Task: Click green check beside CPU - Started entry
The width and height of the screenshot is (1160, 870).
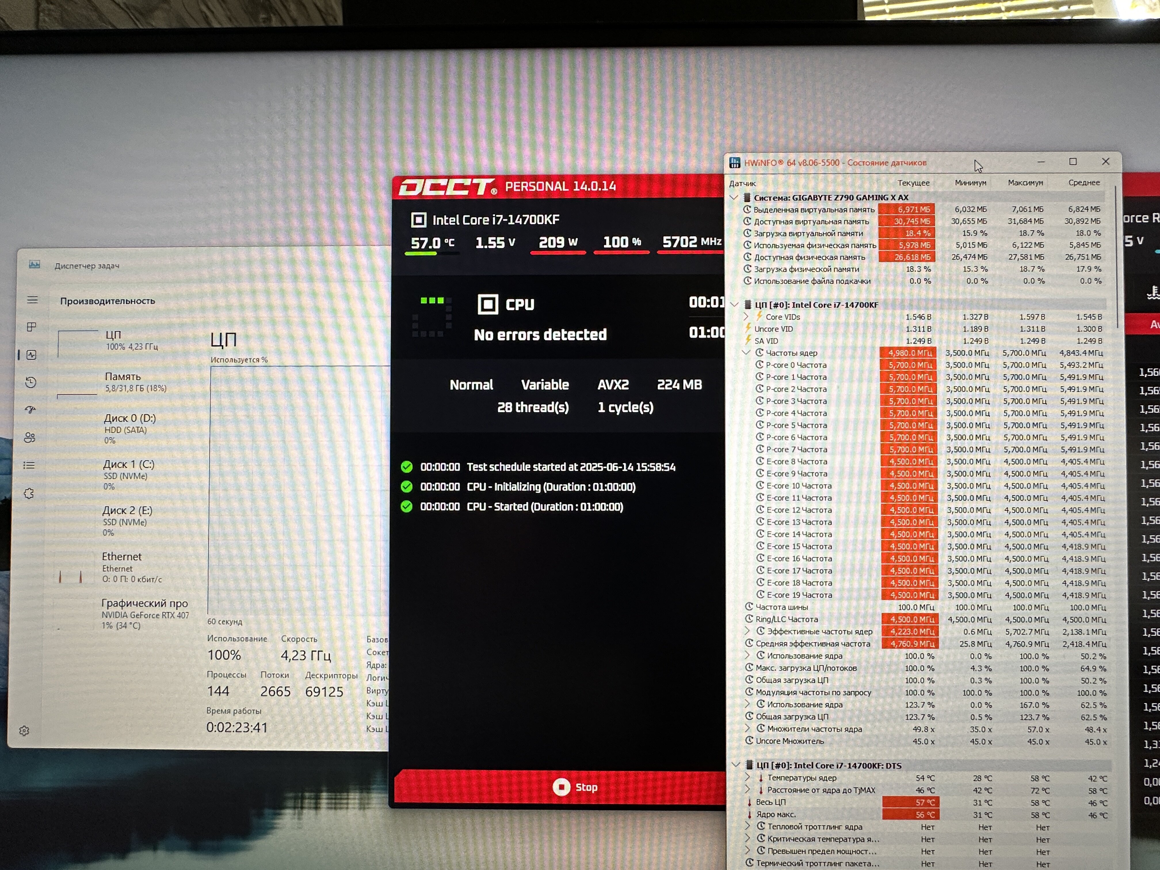Action: point(407,507)
